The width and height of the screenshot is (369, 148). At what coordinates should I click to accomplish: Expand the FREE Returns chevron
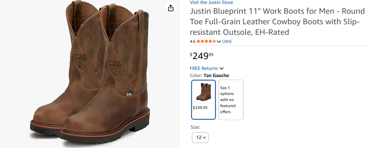[x=222, y=69]
